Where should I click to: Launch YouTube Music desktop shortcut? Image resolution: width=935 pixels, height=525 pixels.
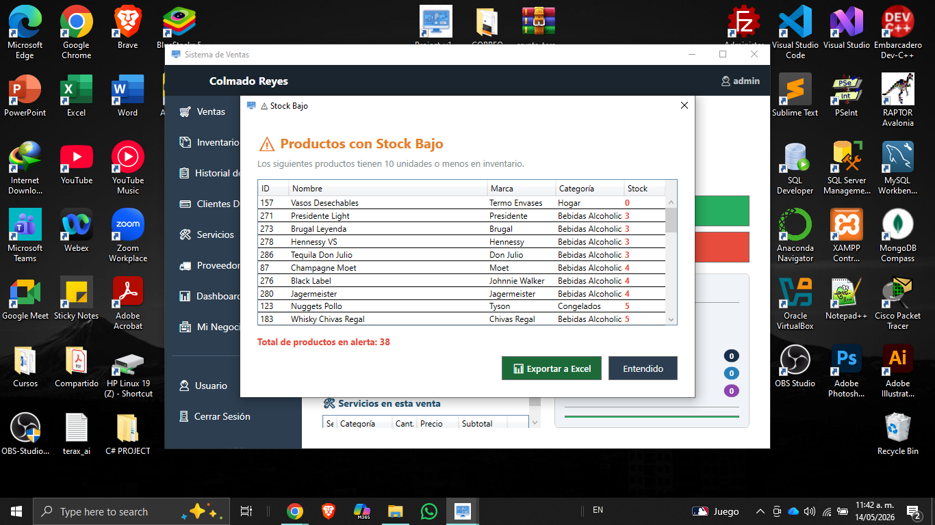coord(128,167)
